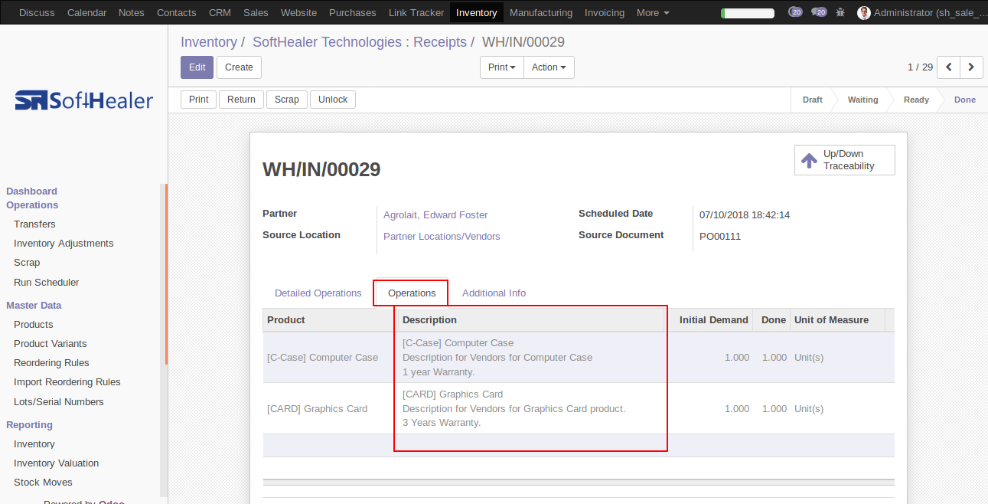The height and width of the screenshot is (504, 988).
Task: Click the Ready status stage
Action: (x=916, y=100)
